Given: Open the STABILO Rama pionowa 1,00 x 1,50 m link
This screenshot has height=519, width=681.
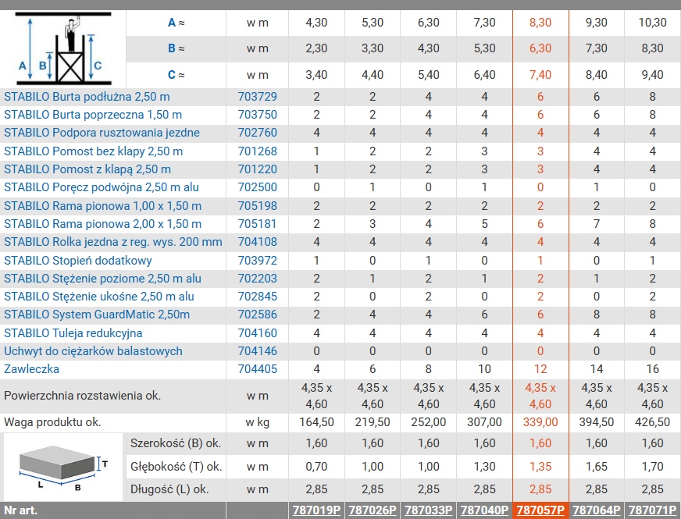Looking at the screenshot, I should [102, 206].
